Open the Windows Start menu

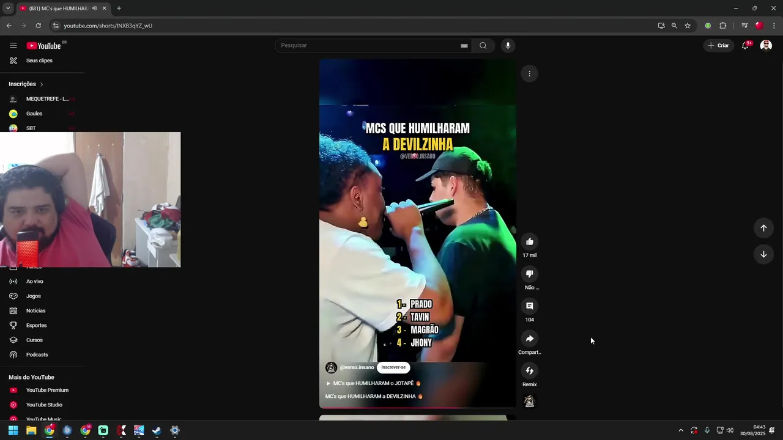coord(13,430)
